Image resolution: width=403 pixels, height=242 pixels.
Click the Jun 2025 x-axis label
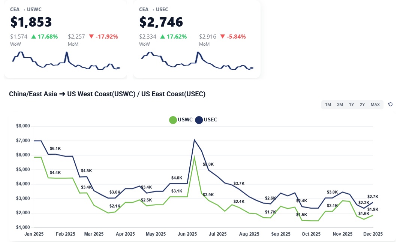(x=186, y=234)
